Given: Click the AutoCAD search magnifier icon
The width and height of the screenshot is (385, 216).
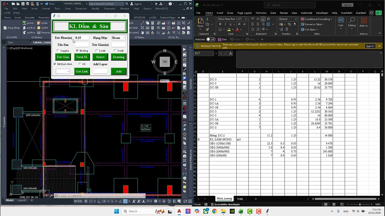Looking at the screenshot, I should (127, 4).
